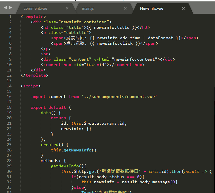Viewport: 215px width, 193px height.
Task: Select the NewsInfo.vue tab
Action: pyautogui.click(x=151, y=8)
